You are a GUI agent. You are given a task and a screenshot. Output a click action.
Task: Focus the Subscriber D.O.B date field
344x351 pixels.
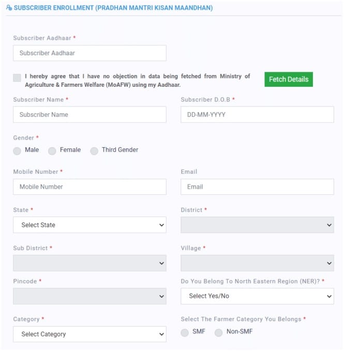click(x=257, y=115)
